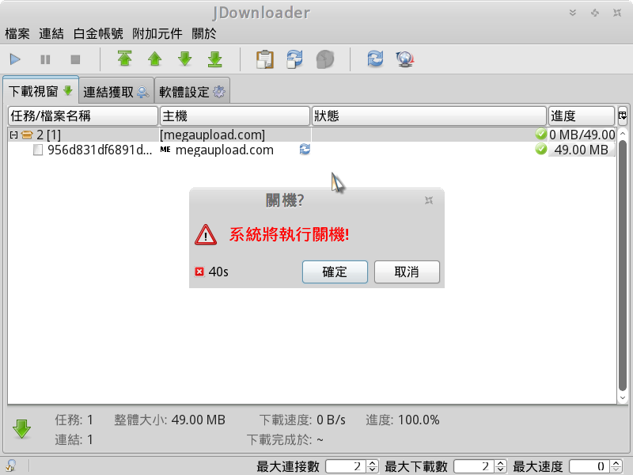
Task: Cancel the 40s countdown timer
Action: pyautogui.click(x=199, y=272)
